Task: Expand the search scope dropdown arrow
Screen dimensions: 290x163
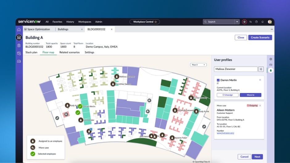Action: pos(237,22)
